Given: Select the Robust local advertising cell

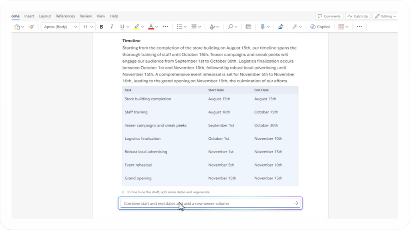Looking at the screenshot, I should [x=146, y=152].
